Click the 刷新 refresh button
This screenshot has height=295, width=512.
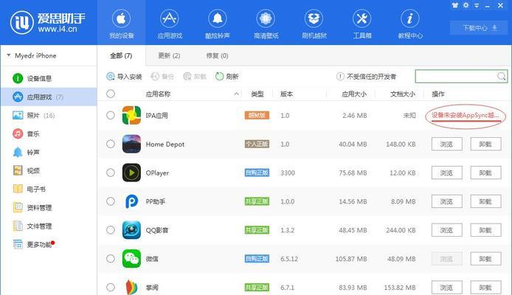click(227, 77)
